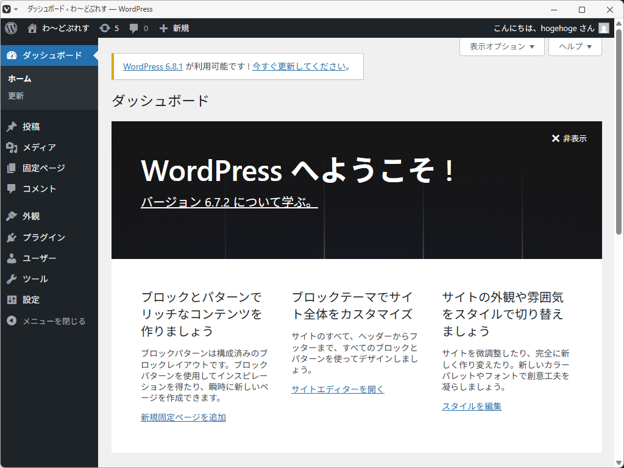The height and width of the screenshot is (468, 624).
Task: Click the サイトエディターを開く link
Action: point(338,389)
